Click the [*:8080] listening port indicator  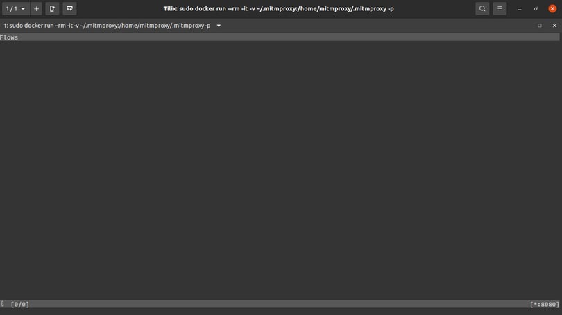coord(545,305)
